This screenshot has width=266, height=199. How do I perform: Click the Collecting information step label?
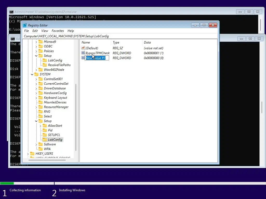pos(25,190)
